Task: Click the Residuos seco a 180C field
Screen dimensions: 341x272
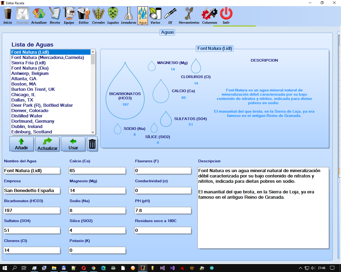Action: pyautogui.click(x=163, y=230)
